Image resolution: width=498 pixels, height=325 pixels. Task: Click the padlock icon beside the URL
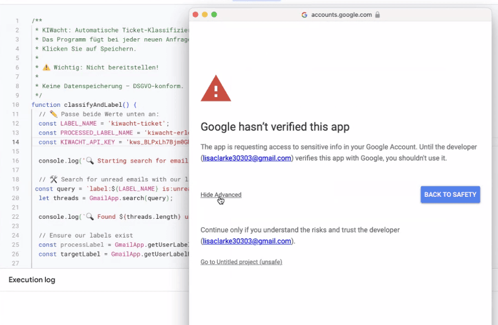pos(378,14)
